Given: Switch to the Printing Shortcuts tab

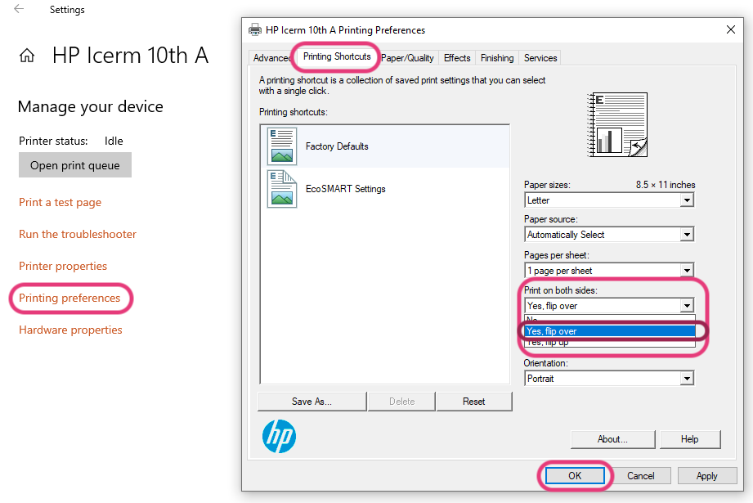Looking at the screenshot, I should pyautogui.click(x=337, y=56).
